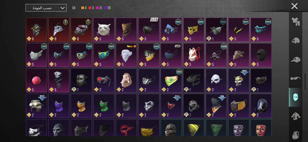Screen dimensions: 308x142
Task: Click the dropdown chevron arrow
Action: click(x=62, y=8)
